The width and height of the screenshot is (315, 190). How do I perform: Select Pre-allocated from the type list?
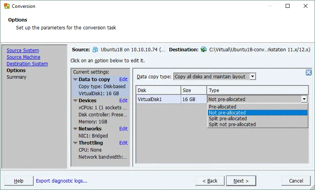coord(222,107)
